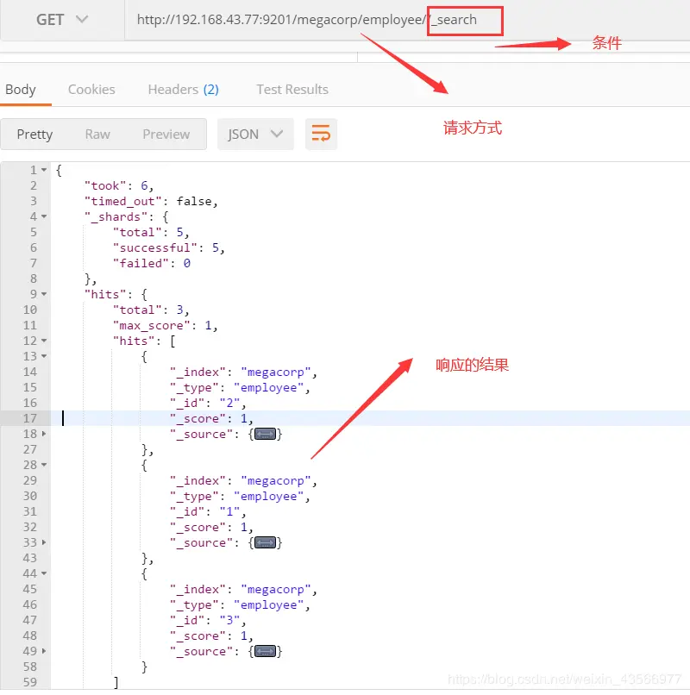Image resolution: width=690 pixels, height=695 pixels.
Task: Click "total": 3 on line 10
Action: click(151, 310)
